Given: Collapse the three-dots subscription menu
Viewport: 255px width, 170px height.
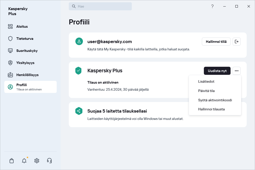Looking at the screenshot, I should coord(236,71).
